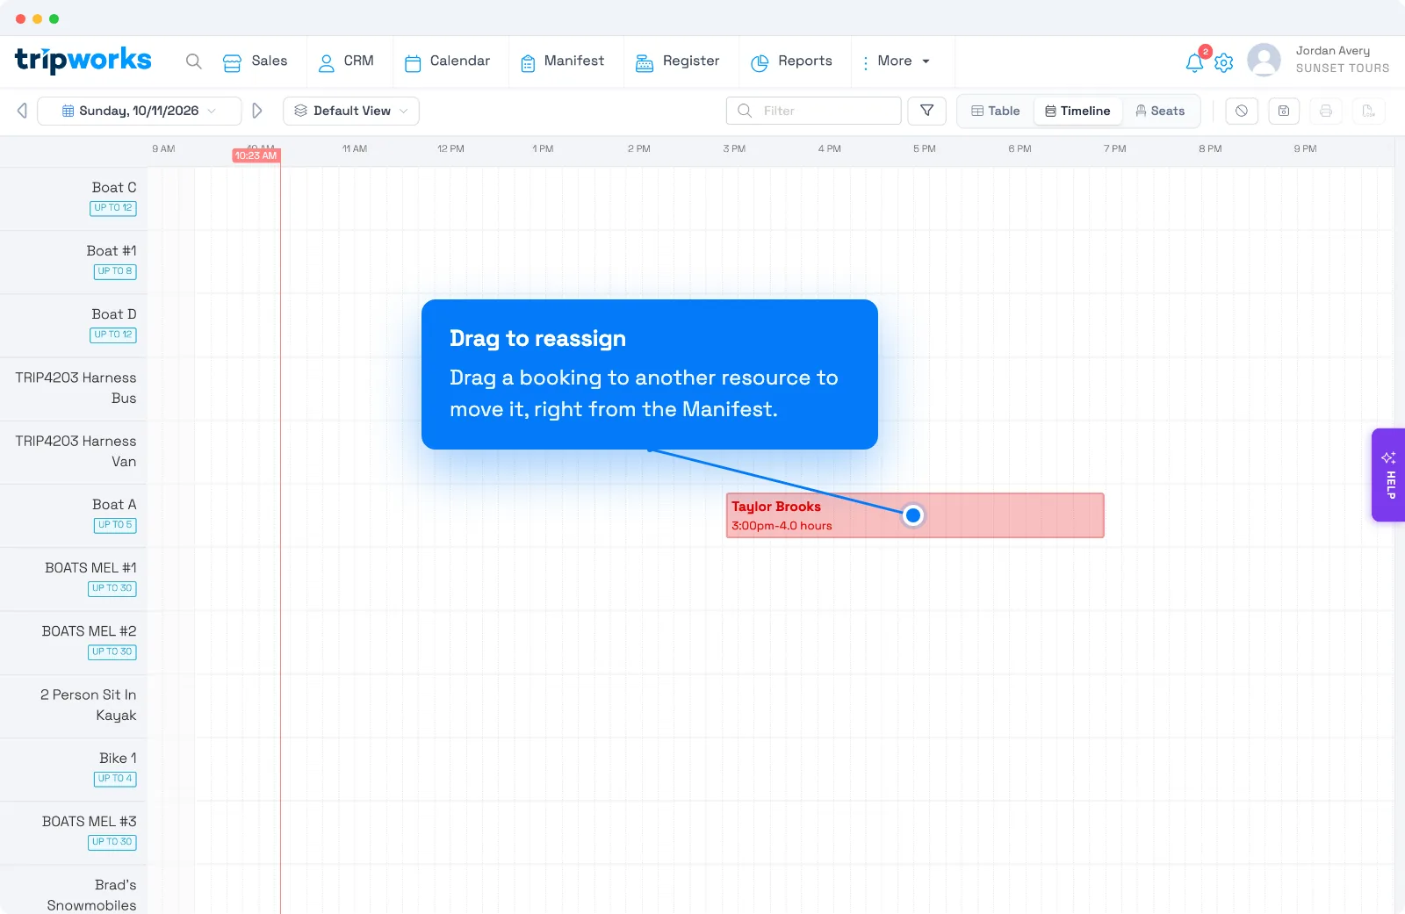Open the Sunday, 10/11/2026 date picker
This screenshot has width=1405, height=914.
(x=140, y=111)
